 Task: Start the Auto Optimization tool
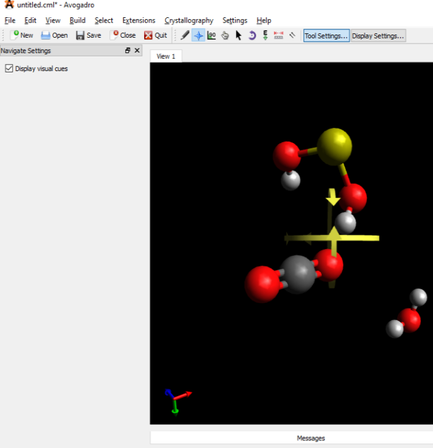point(265,36)
